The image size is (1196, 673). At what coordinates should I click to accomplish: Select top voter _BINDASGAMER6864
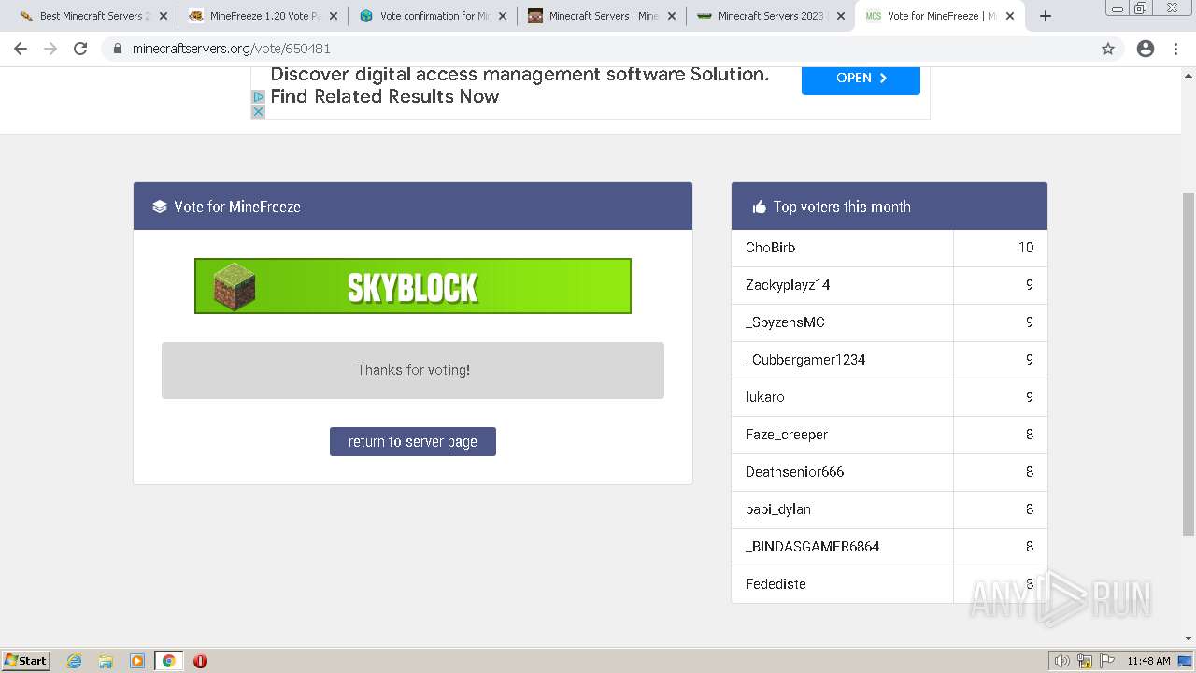812,547
